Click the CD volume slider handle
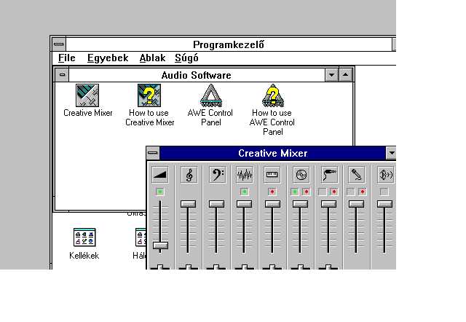This screenshot has height=322, width=466. click(x=300, y=204)
